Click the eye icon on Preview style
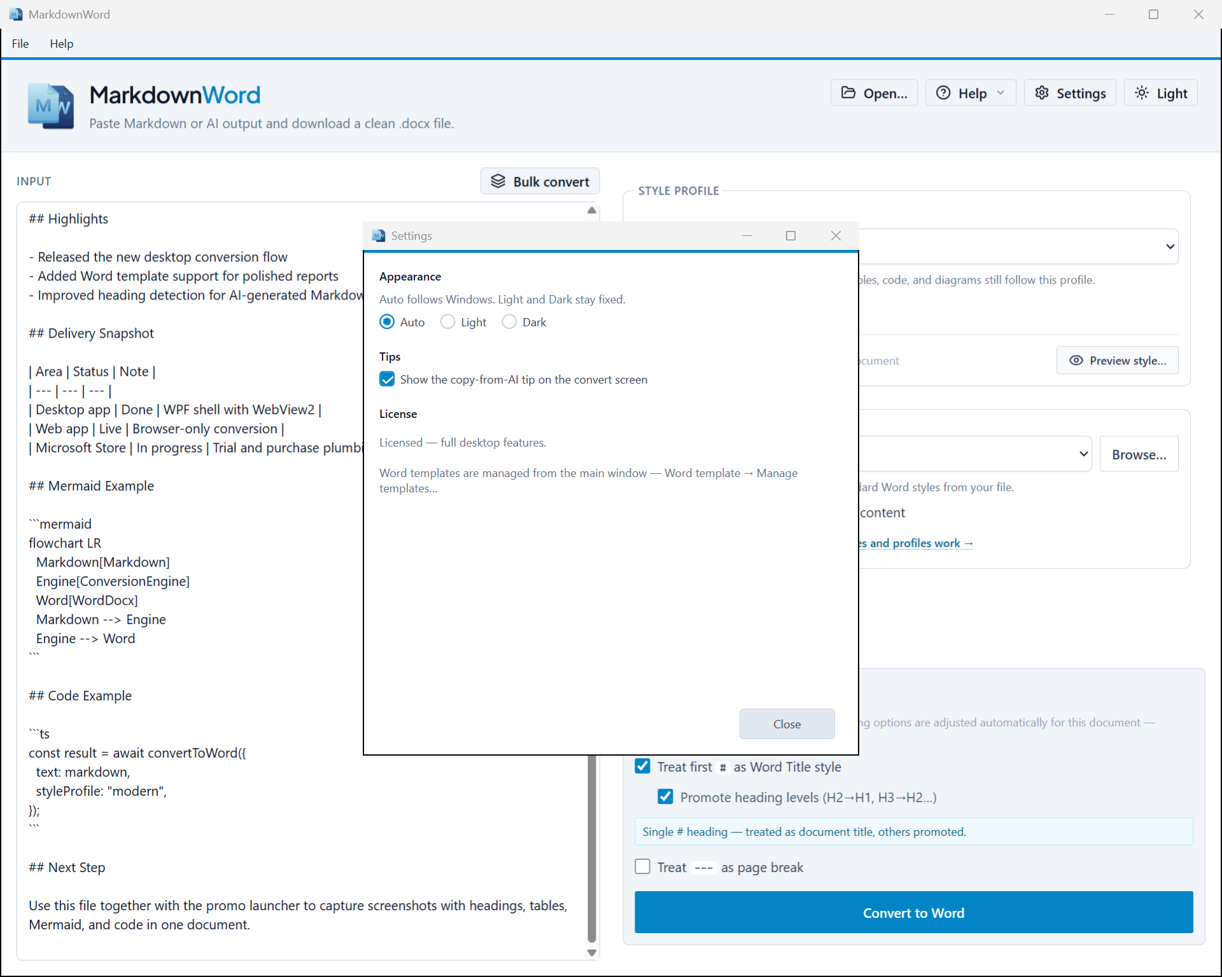Image resolution: width=1222 pixels, height=977 pixels. [1076, 361]
